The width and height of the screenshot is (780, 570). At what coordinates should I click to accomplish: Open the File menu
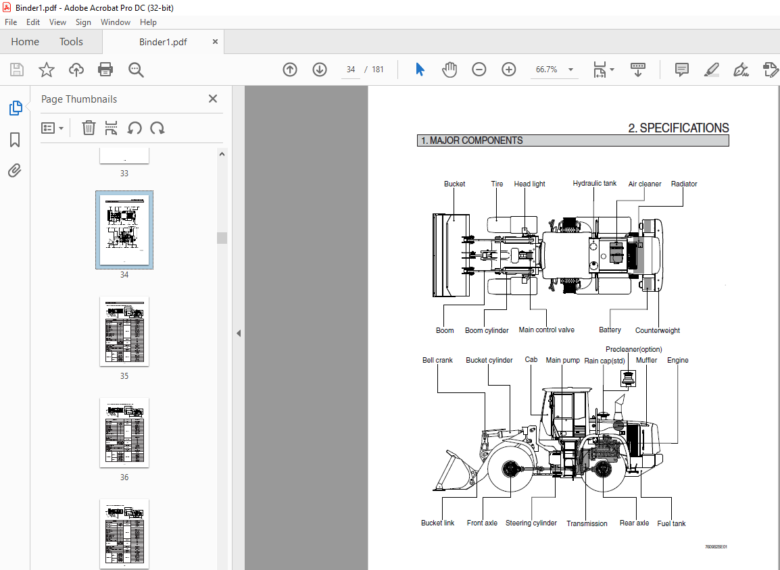click(11, 22)
